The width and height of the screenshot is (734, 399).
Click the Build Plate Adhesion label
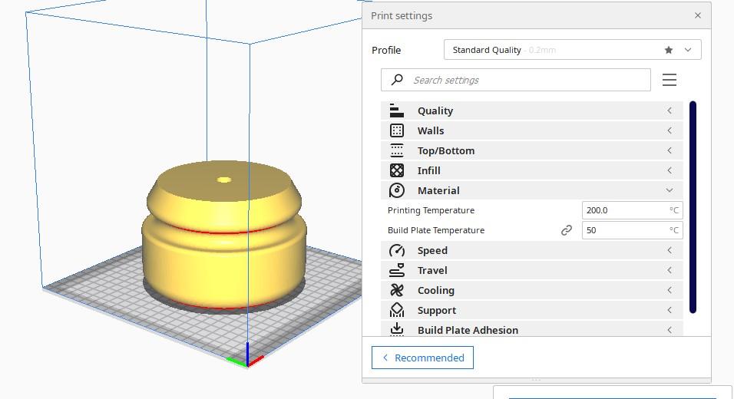click(x=468, y=330)
